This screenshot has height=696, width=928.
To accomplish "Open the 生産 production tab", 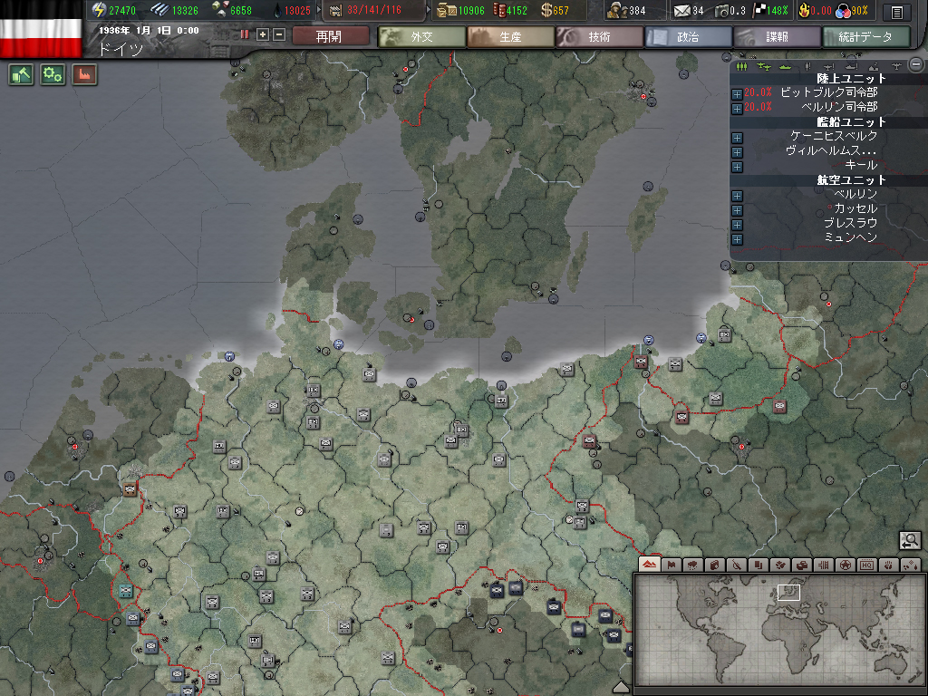I will (x=511, y=36).
